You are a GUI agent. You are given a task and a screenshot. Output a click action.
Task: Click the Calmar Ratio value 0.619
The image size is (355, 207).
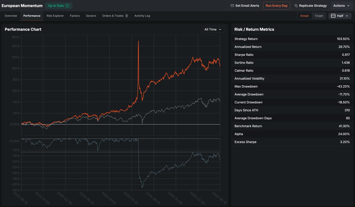(346, 71)
